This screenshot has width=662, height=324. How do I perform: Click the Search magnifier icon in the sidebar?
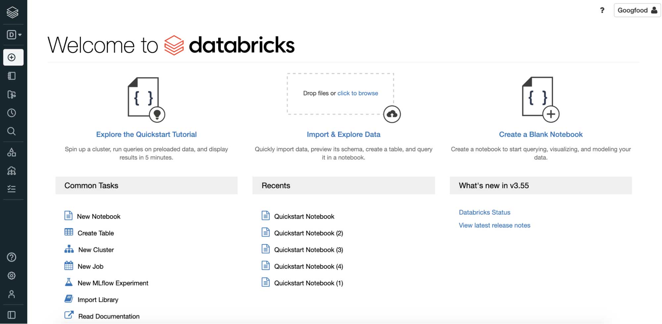(x=12, y=131)
